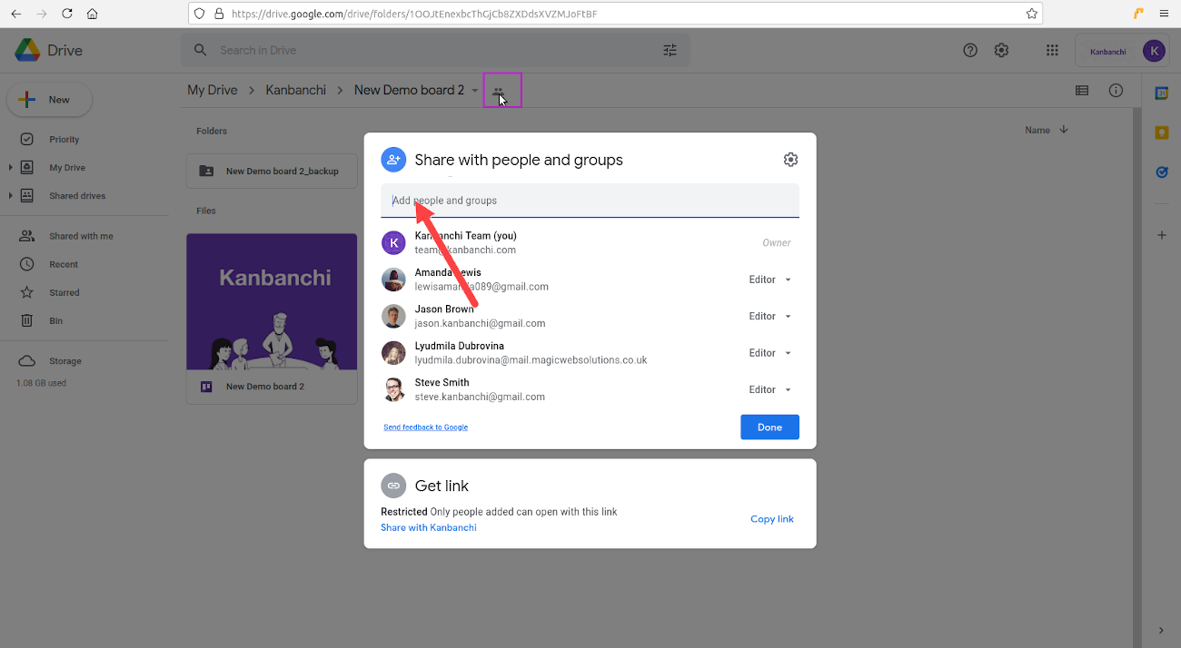Click the Search in Drive field
This screenshot has width=1181, height=648.
tap(435, 50)
